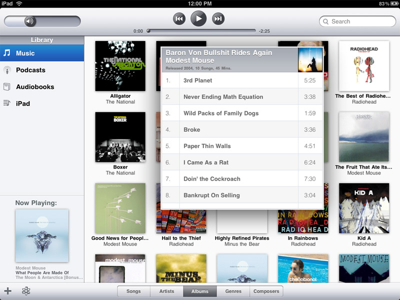
Task: Click the audiobook icon in the sidebar
Action: click(x=7, y=86)
